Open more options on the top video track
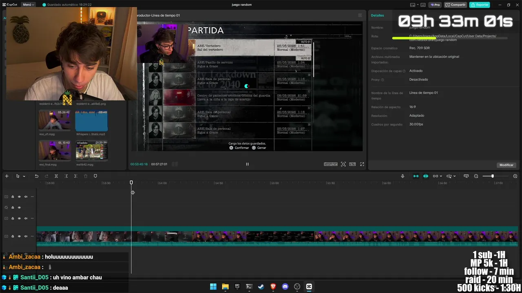 [x=32, y=197]
